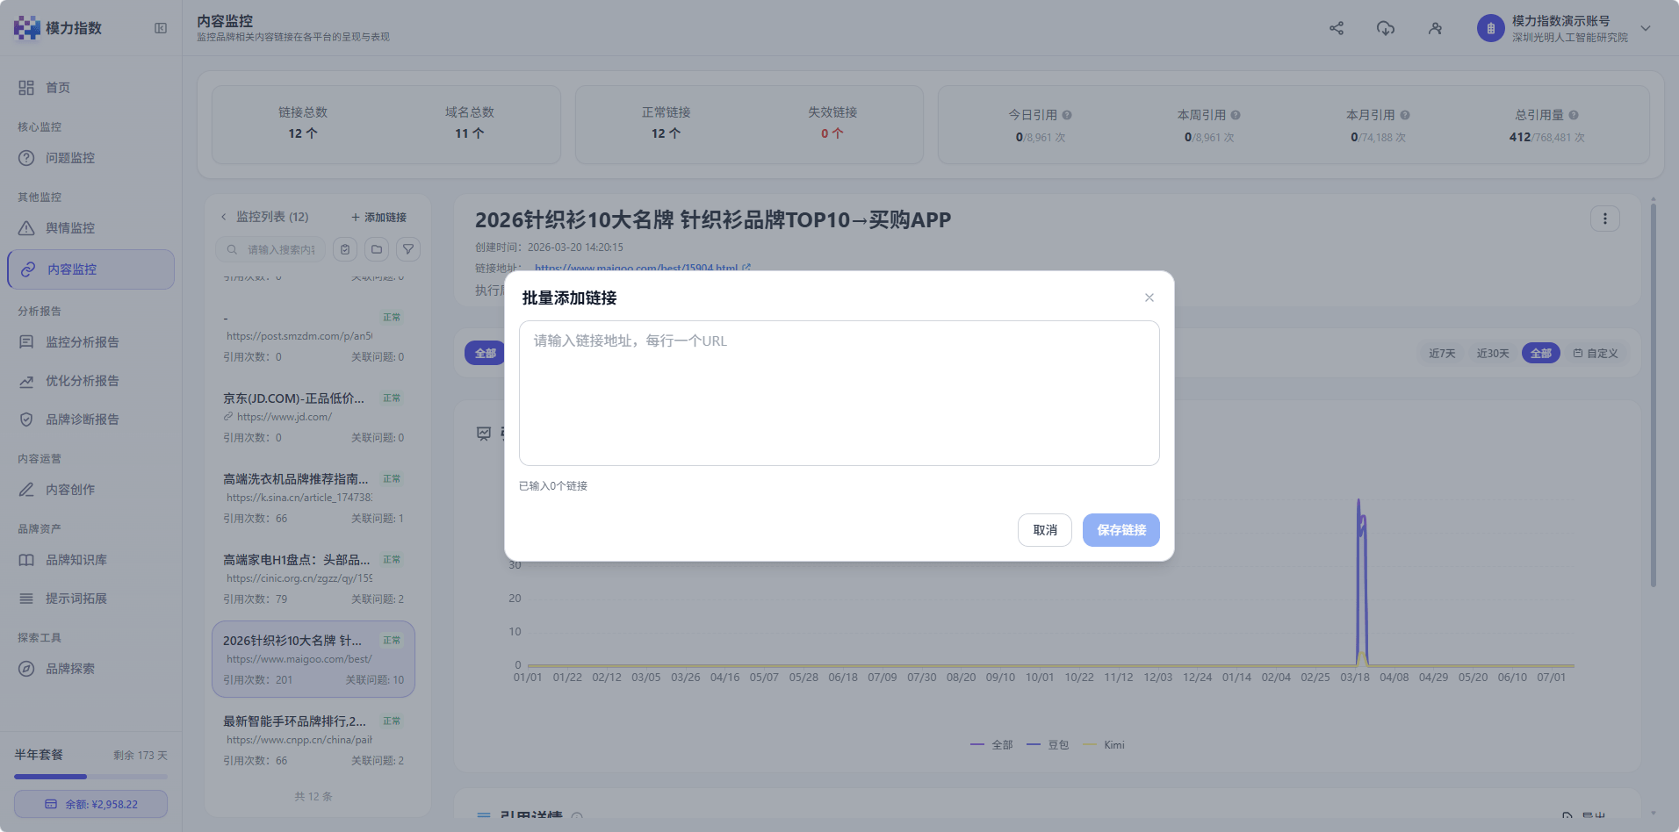Viewport: 1679px width, 832px height.
Task: Select 全部 time range tab
Action: (x=1541, y=354)
